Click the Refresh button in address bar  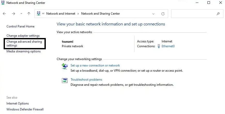tap(163, 14)
